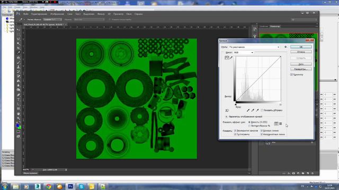339x190 pixels.
Task: Open the Просмотр menu
Action: click(x=118, y=14)
